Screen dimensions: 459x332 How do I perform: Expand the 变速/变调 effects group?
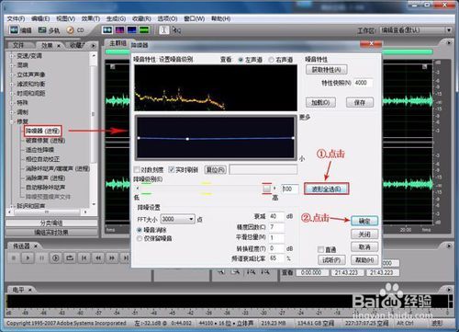(x=11, y=56)
